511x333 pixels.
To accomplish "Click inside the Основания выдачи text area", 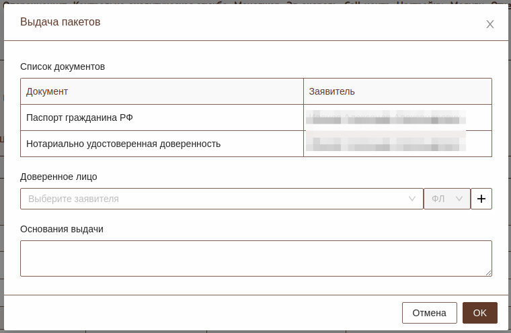I will tap(255, 258).
